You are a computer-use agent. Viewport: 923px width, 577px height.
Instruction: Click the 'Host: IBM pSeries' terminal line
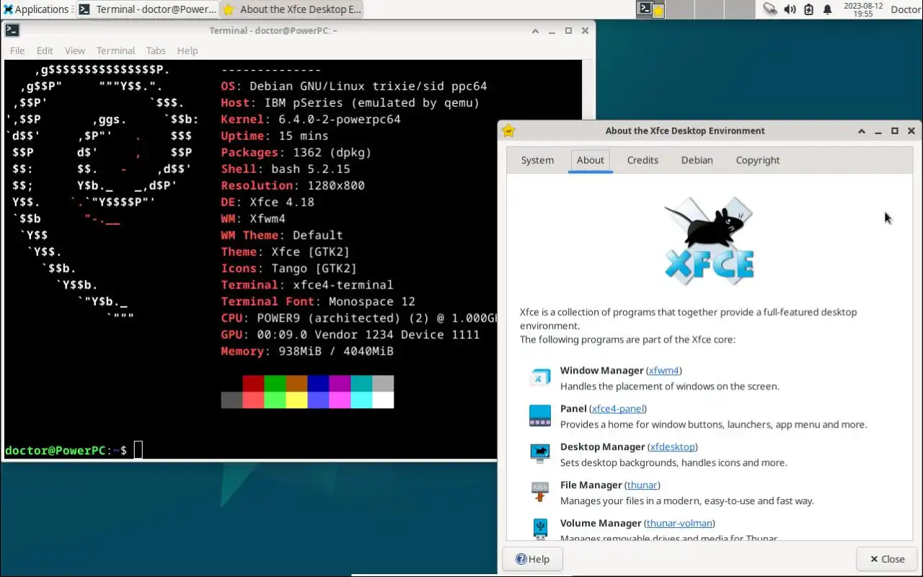[350, 102]
